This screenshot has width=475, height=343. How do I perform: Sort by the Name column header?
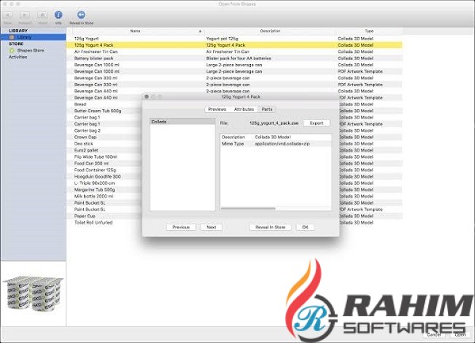135,31
